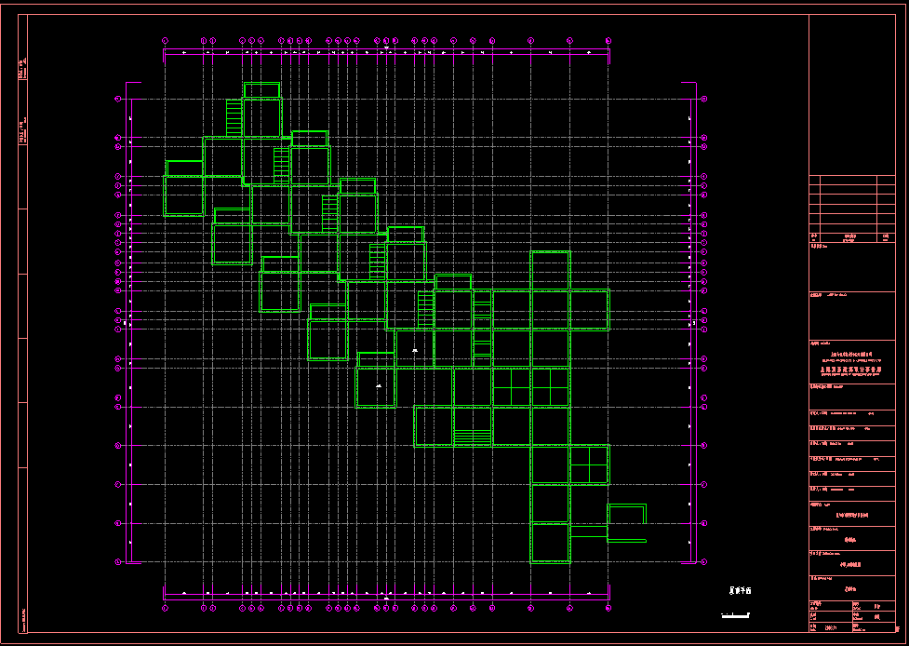Select the topmost small green roof rectangle
This screenshot has width=909, height=646.
tap(261, 89)
